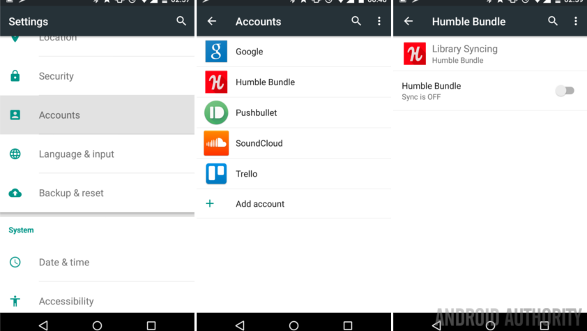Open Security settings
The height and width of the screenshot is (331, 587).
coord(98,75)
